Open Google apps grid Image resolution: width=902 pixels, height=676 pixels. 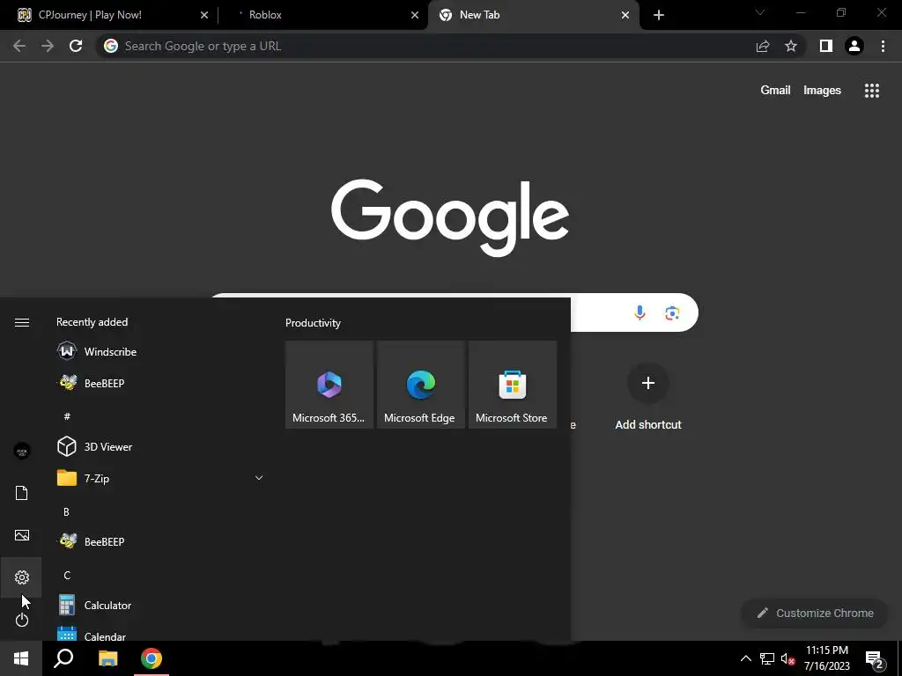pyautogui.click(x=872, y=91)
